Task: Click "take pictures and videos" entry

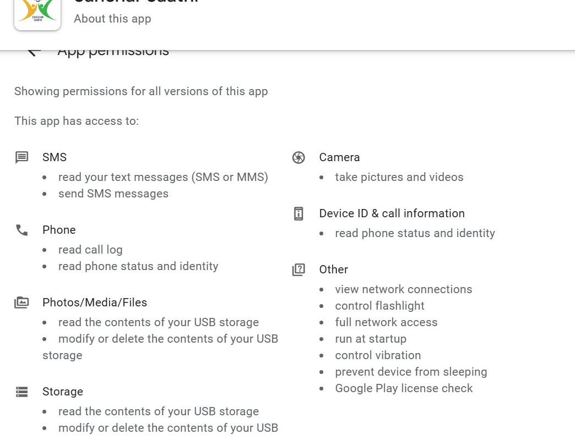Action: 399,177
